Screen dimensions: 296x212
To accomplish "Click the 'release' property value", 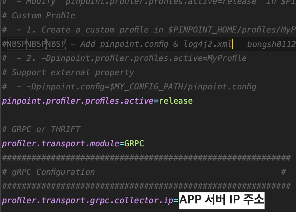I will (176, 101).
